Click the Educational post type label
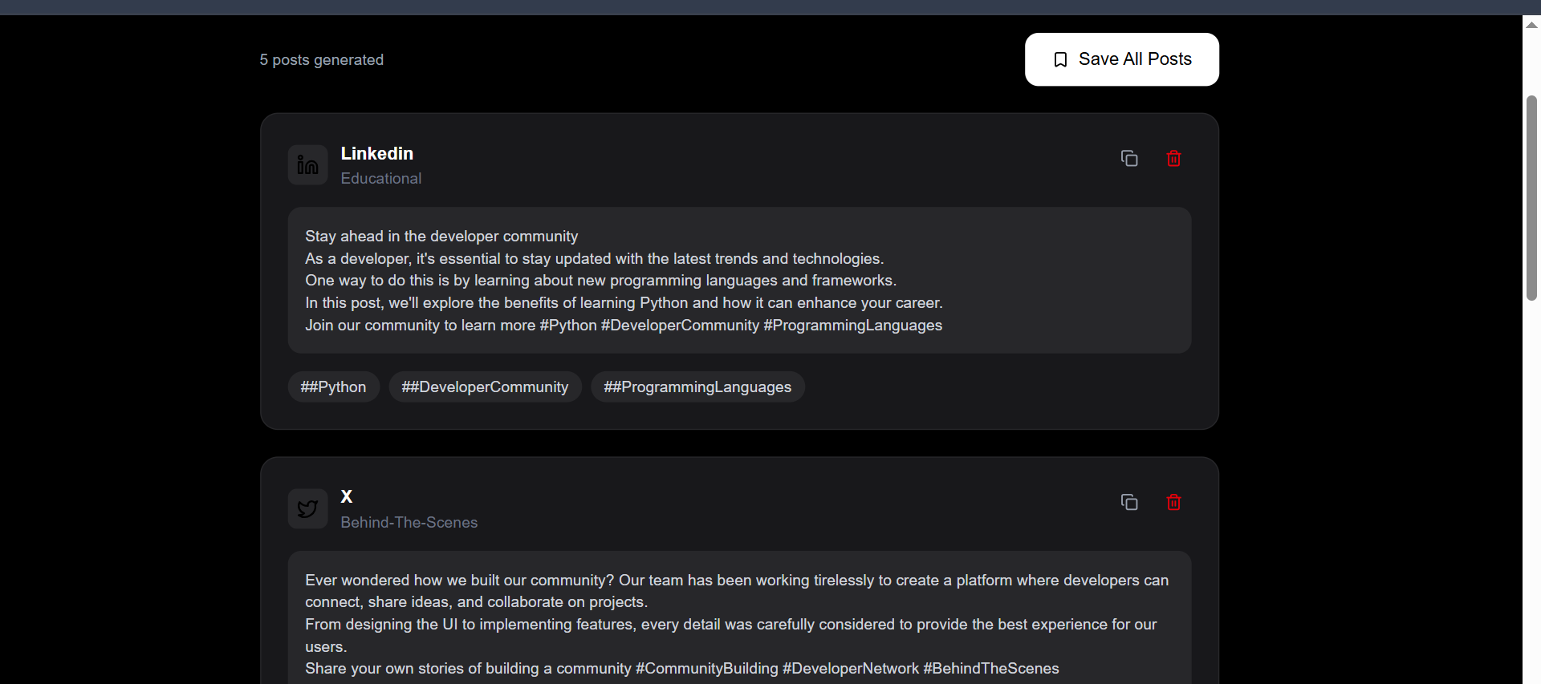Image resolution: width=1541 pixels, height=684 pixels. click(380, 179)
